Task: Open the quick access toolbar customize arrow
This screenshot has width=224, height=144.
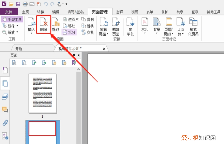Action: click(66, 4)
